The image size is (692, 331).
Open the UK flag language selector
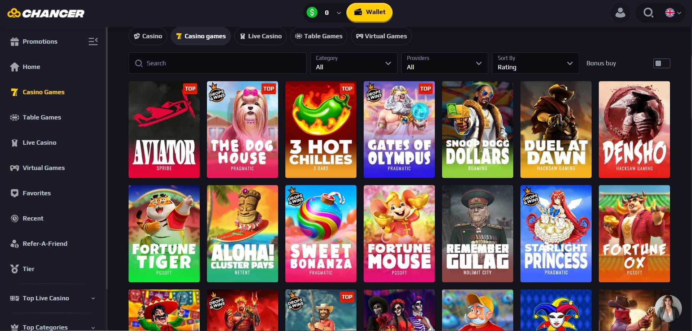pyautogui.click(x=673, y=13)
